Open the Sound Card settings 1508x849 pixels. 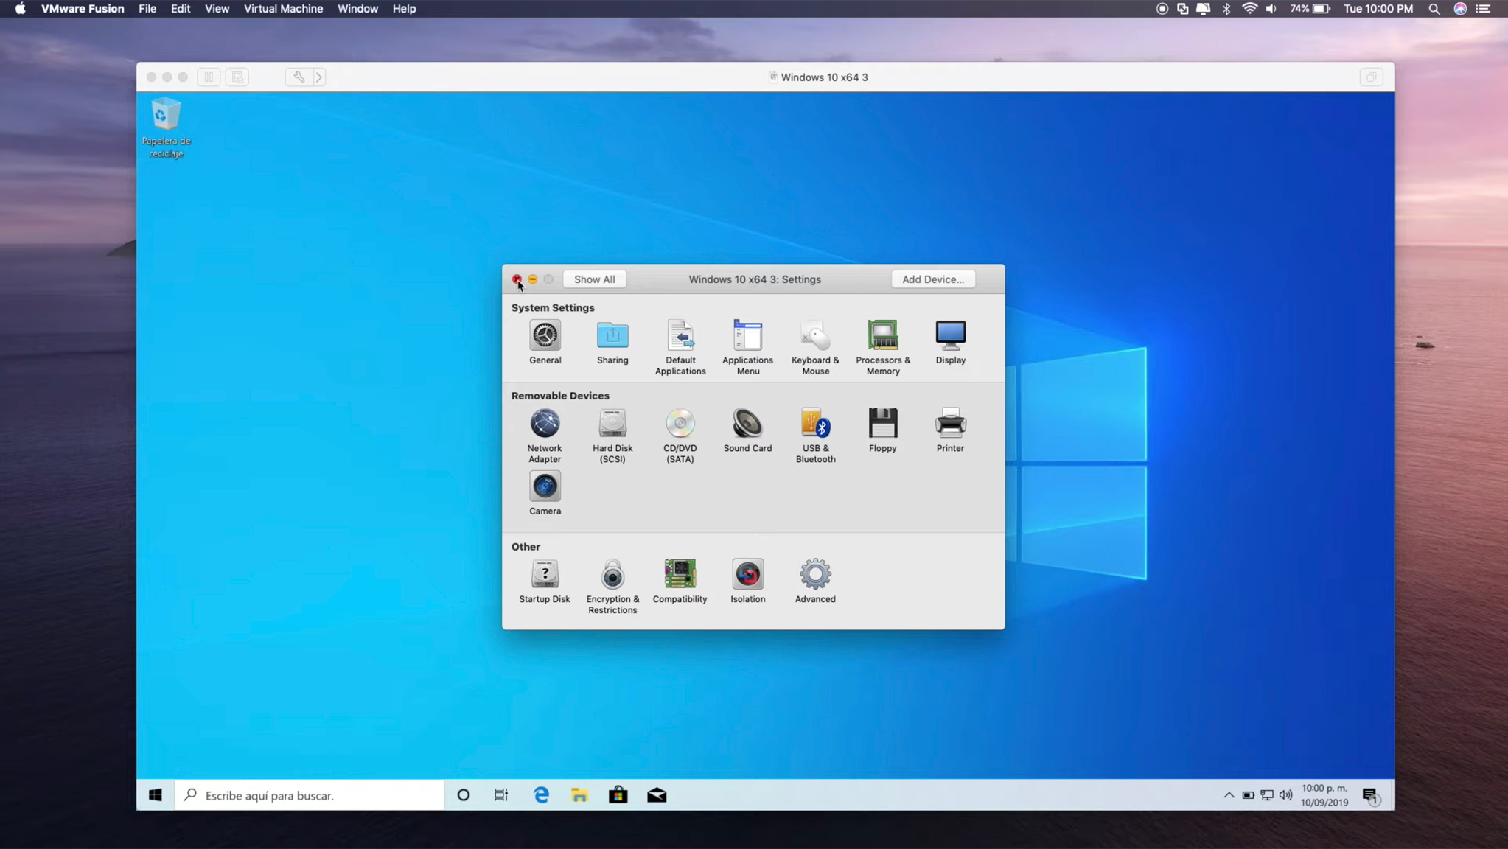tap(747, 424)
